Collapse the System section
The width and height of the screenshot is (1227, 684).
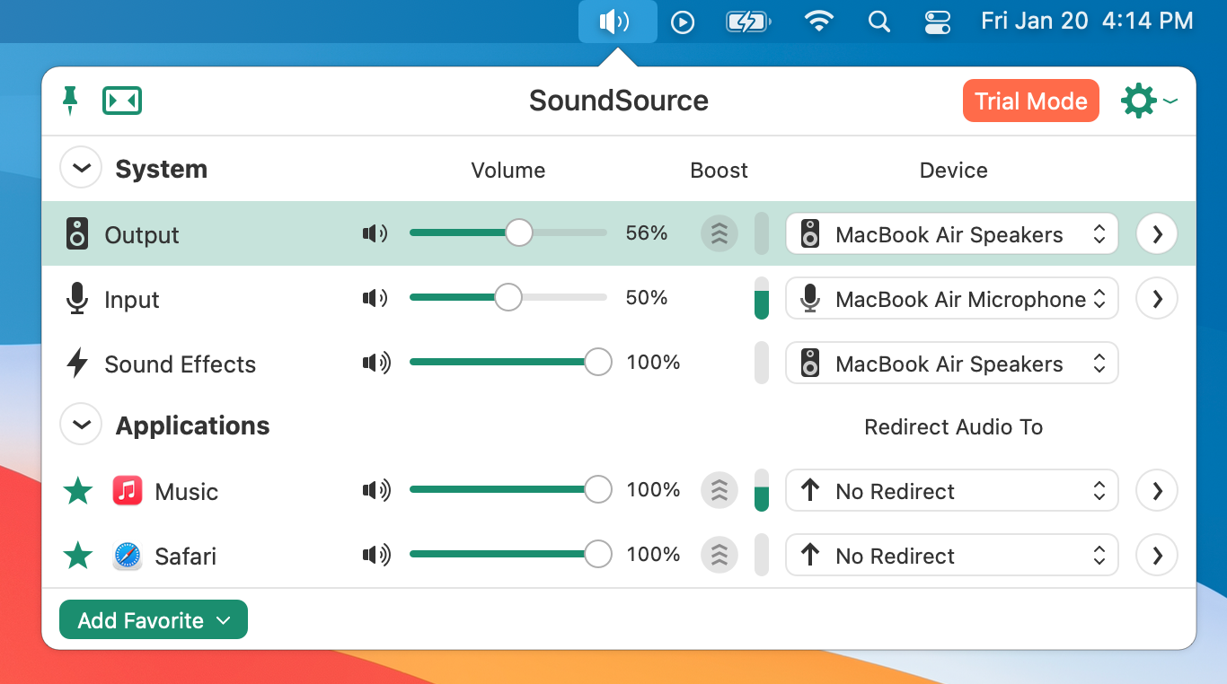tap(81, 168)
